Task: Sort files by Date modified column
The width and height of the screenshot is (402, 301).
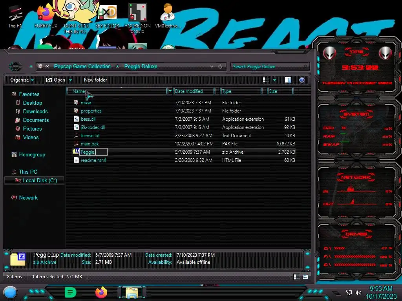Action: pos(194,91)
